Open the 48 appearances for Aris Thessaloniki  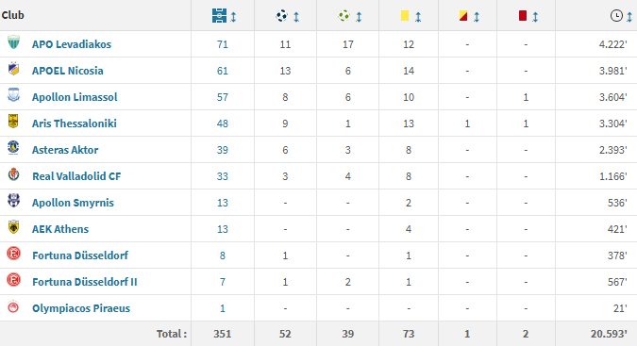click(223, 124)
